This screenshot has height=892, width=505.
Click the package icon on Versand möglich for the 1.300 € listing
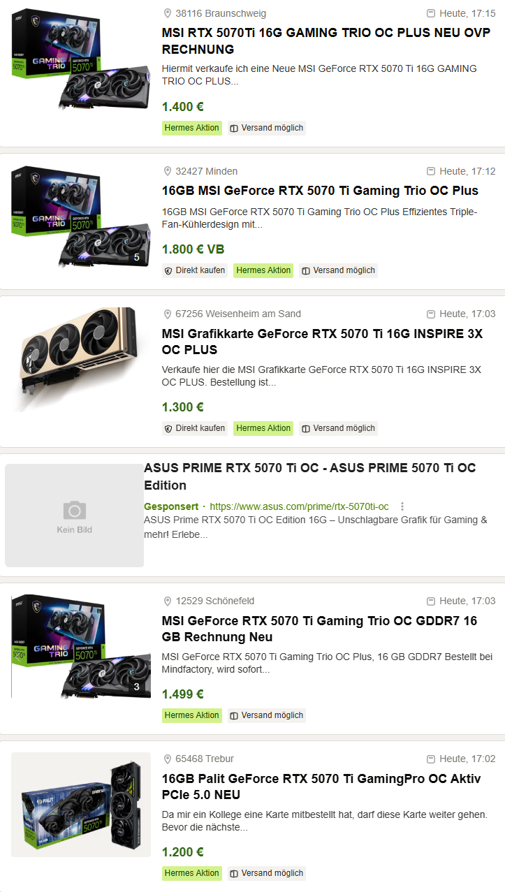click(x=305, y=428)
